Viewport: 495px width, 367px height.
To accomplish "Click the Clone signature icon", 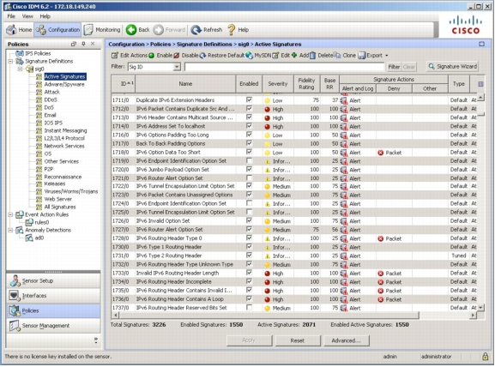I will pos(337,56).
